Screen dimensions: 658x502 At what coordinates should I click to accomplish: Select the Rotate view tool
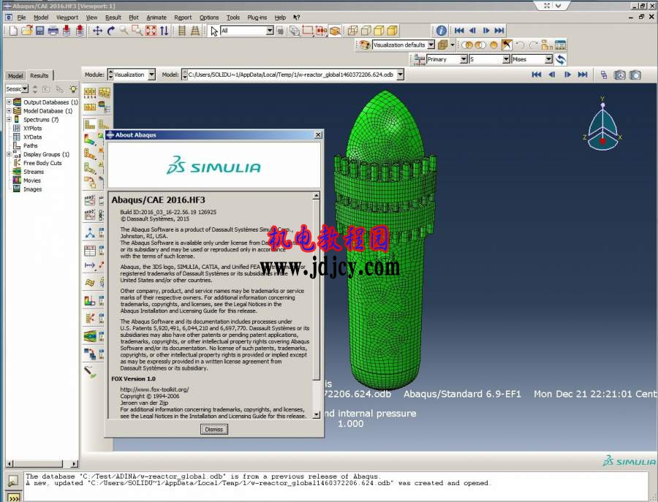(x=111, y=31)
